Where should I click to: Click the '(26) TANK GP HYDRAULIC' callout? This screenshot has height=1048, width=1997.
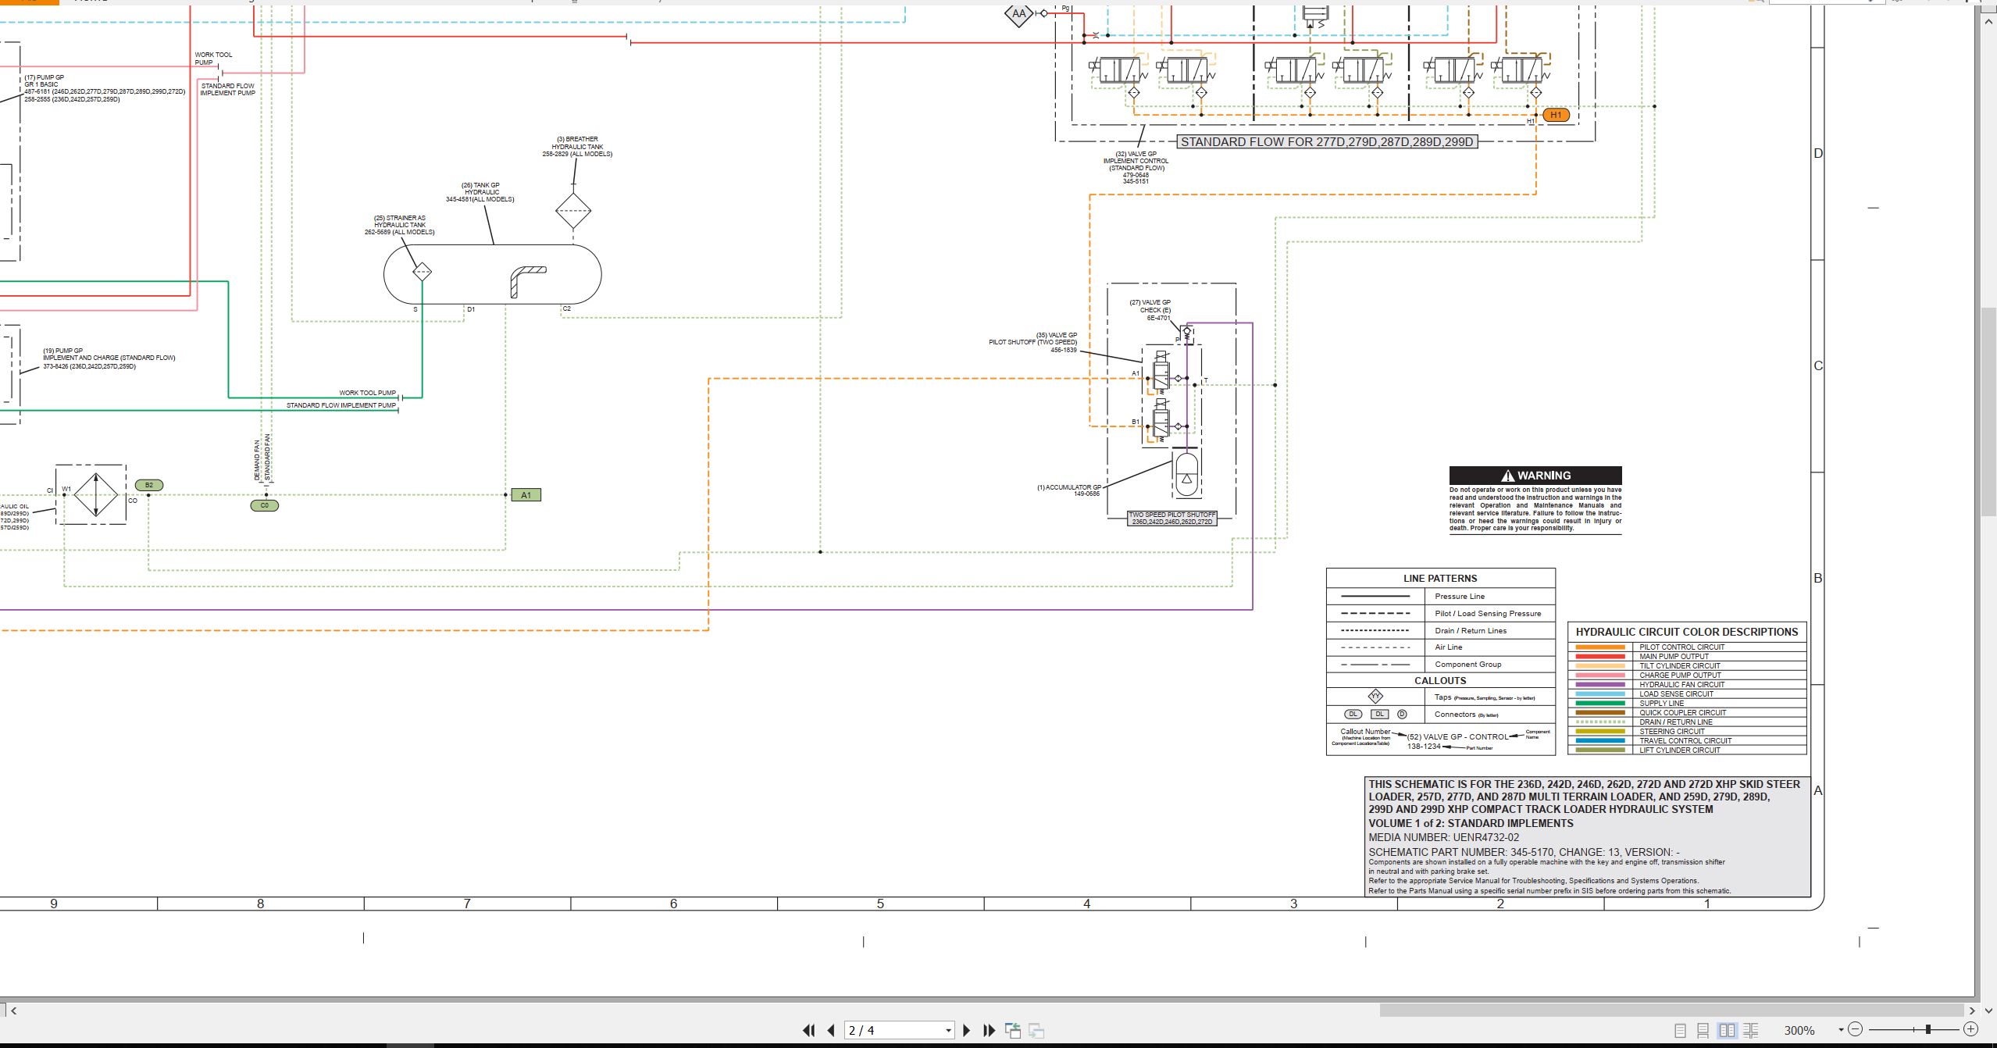coord(480,192)
